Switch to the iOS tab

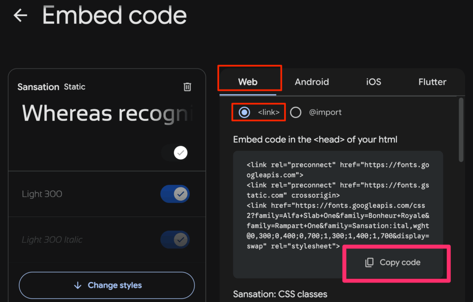click(x=374, y=82)
